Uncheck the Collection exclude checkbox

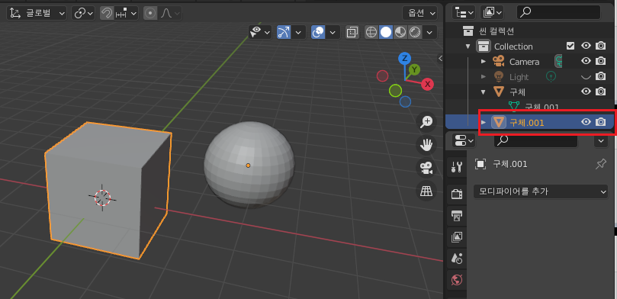coord(570,46)
